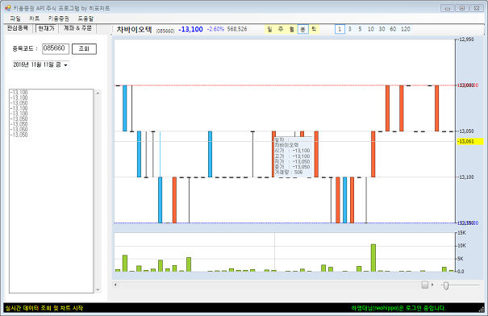Click the 15K volume axis label
This screenshot has width=488, height=316.
tap(462, 233)
